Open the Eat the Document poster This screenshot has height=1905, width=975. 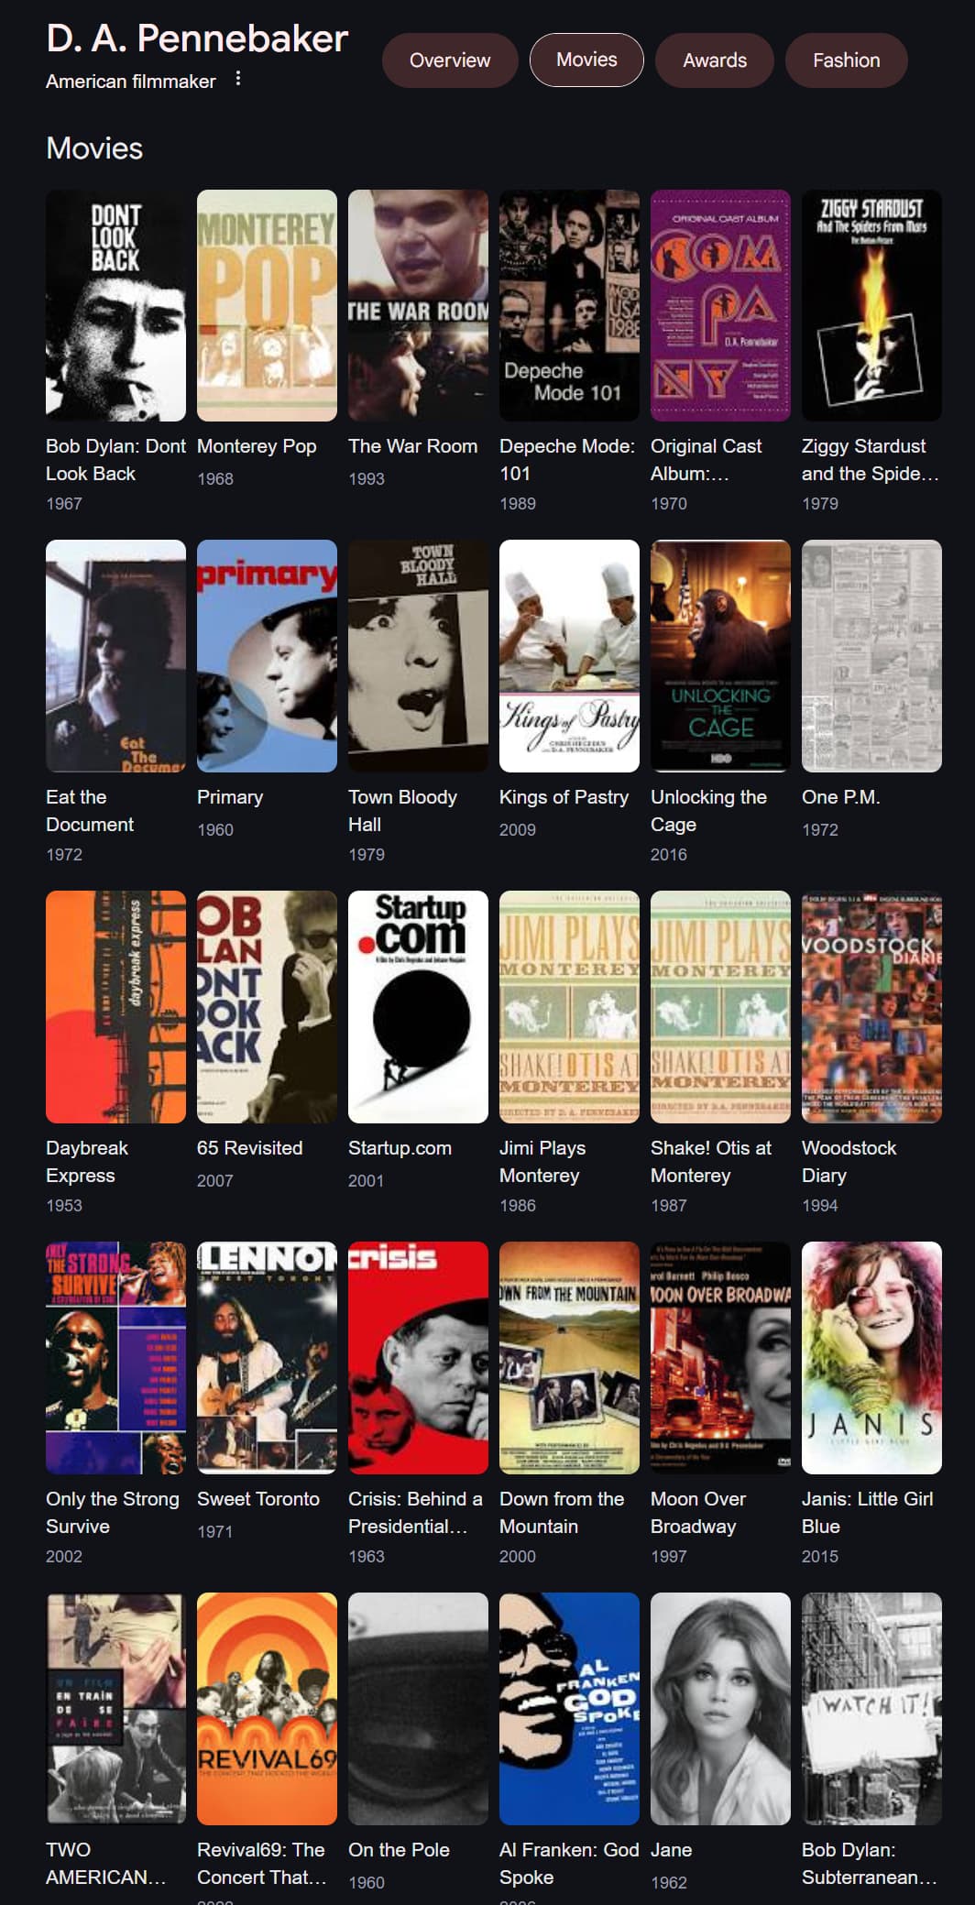pyautogui.click(x=115, y=656)
